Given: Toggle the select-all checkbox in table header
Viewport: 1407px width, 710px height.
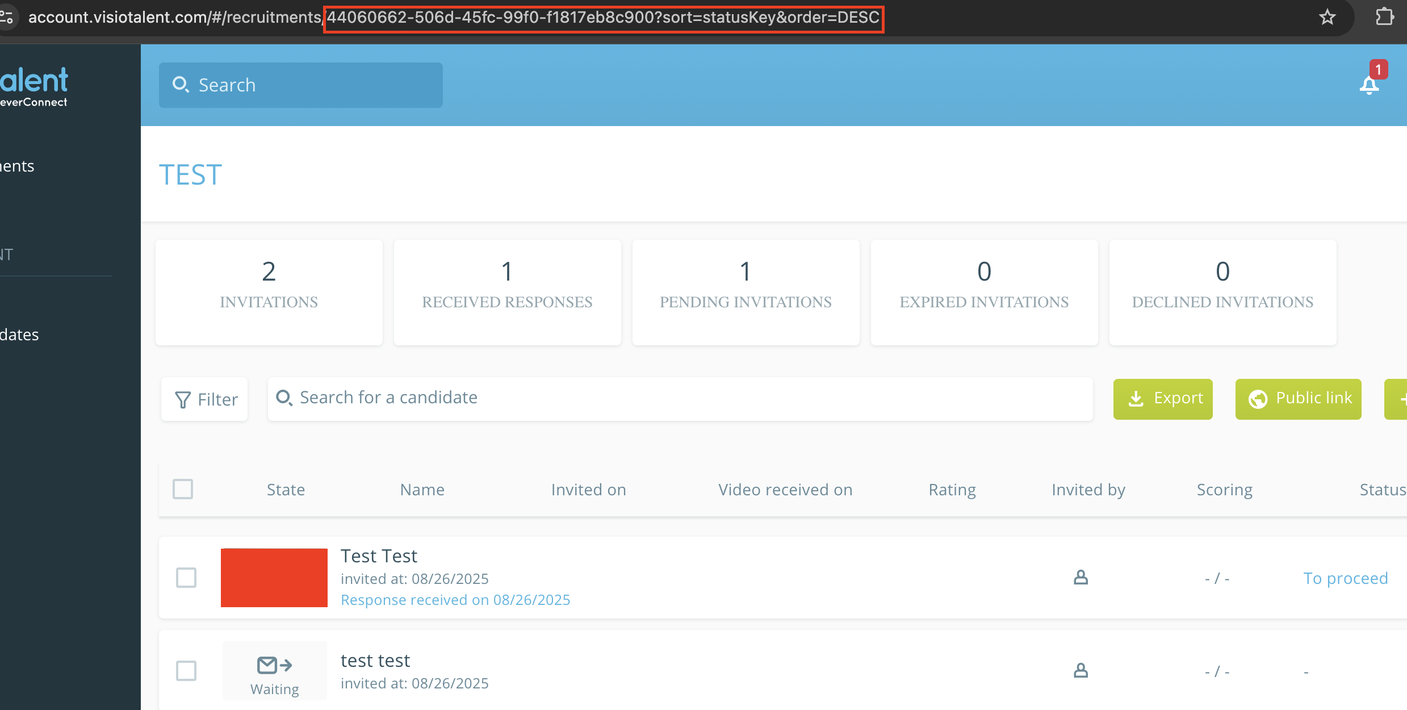Looking at the screenshot, I should [x=183, y=489].
